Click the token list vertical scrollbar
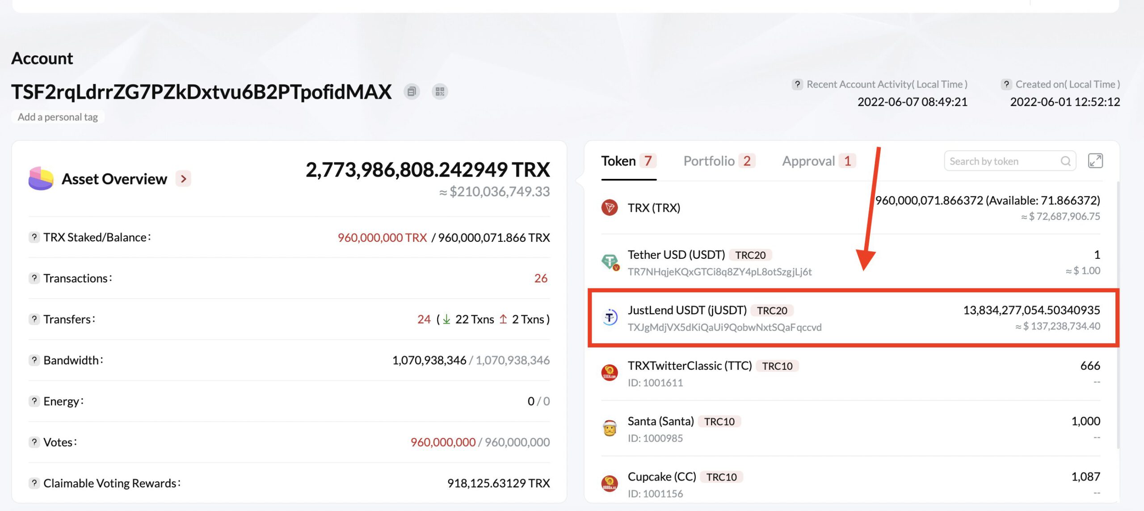The image size is (1144, 511). (1118, 315)
